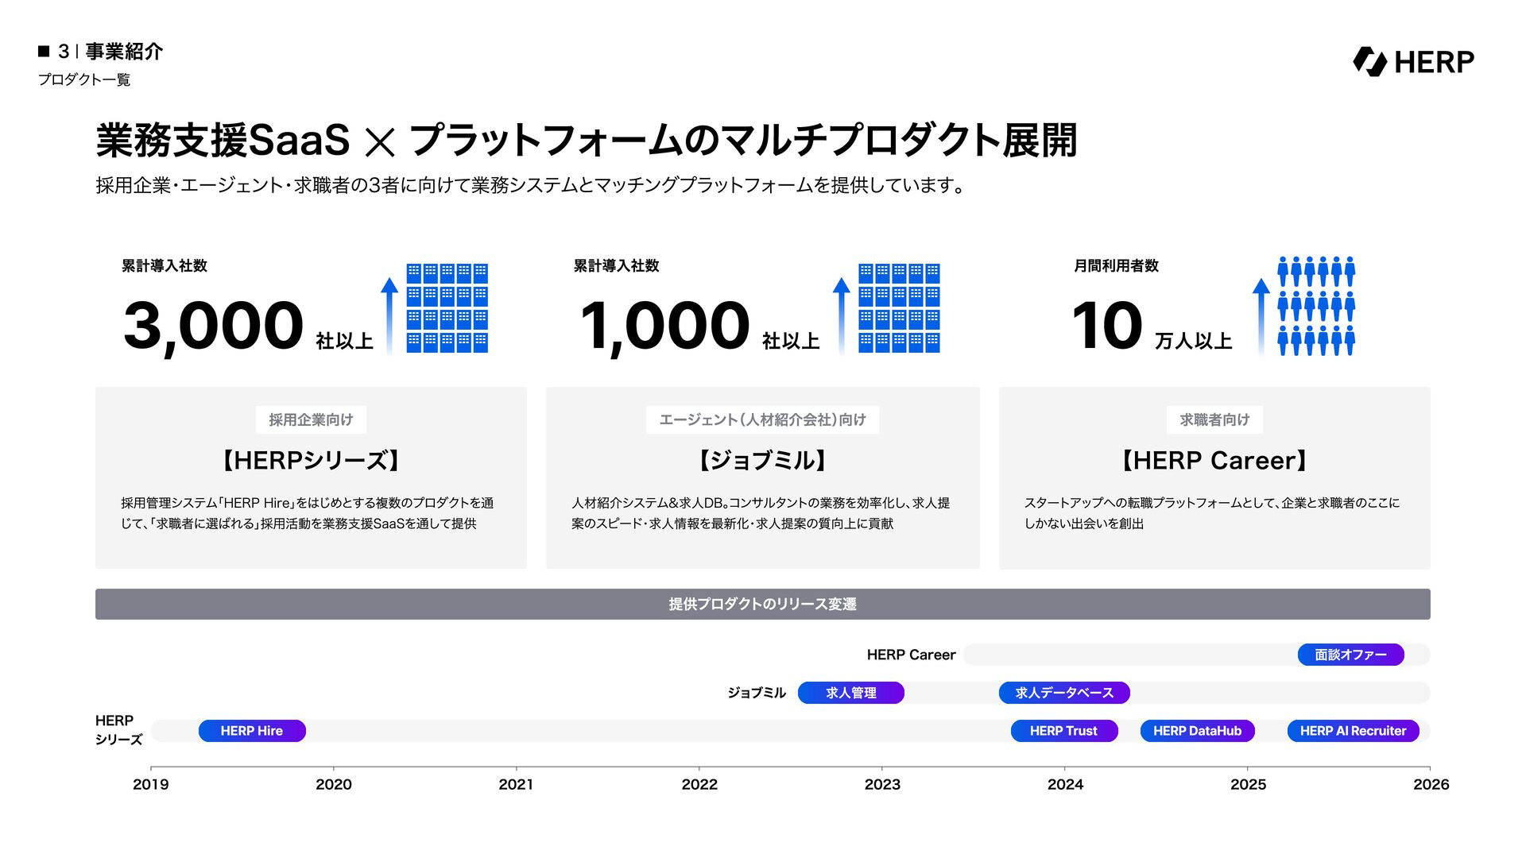1526x858 pixels.
Task: Click the subtitle starting 採用企業・エージェント・求職者
Action: (x=530, y=185)
